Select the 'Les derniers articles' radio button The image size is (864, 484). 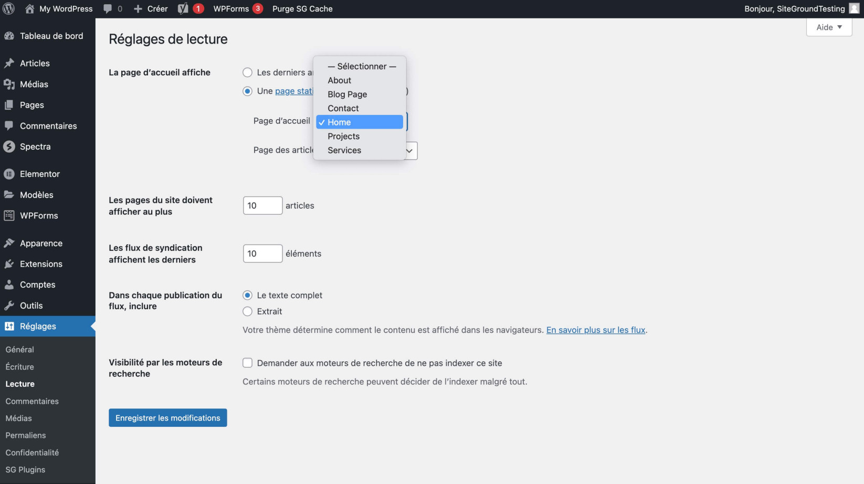[248, 72]
